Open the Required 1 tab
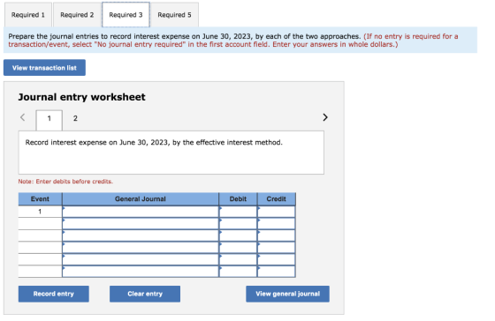495x321 pixels. 28,15
